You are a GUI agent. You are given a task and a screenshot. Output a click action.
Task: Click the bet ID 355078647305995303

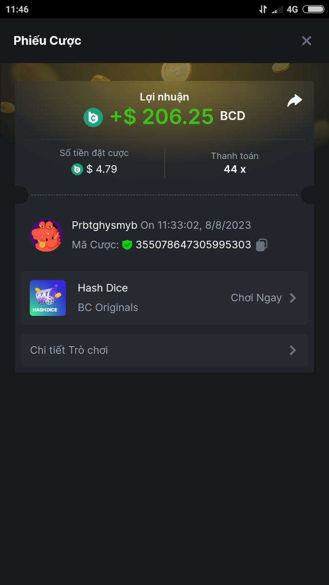point(193,245)
